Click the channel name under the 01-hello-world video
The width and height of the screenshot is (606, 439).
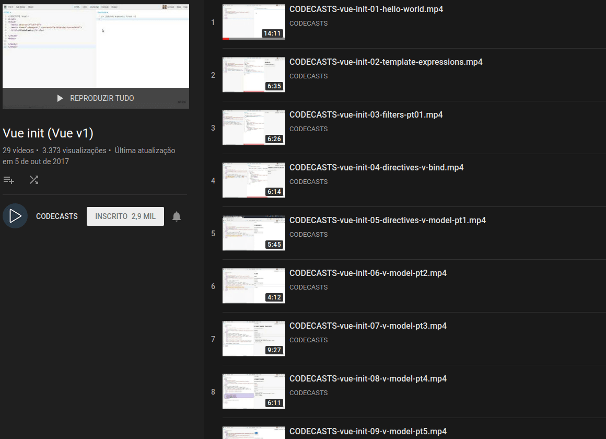pos(308,24)
